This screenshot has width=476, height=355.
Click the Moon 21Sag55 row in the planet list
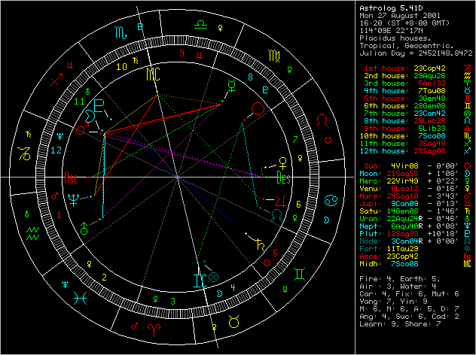(407, 173)
